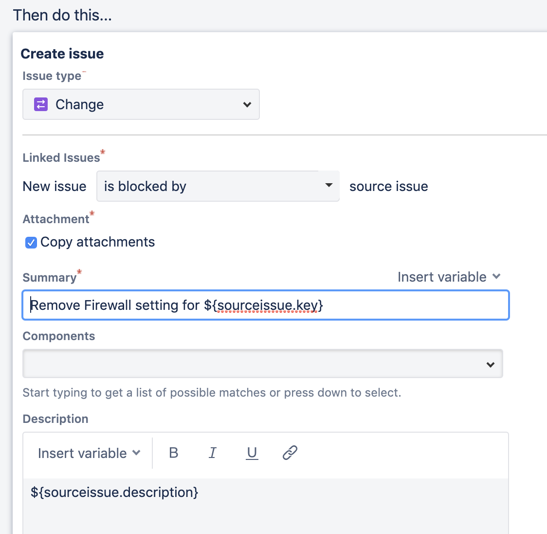Apply Italic formatting in description

pyautogui.click(x=213, y=453)
